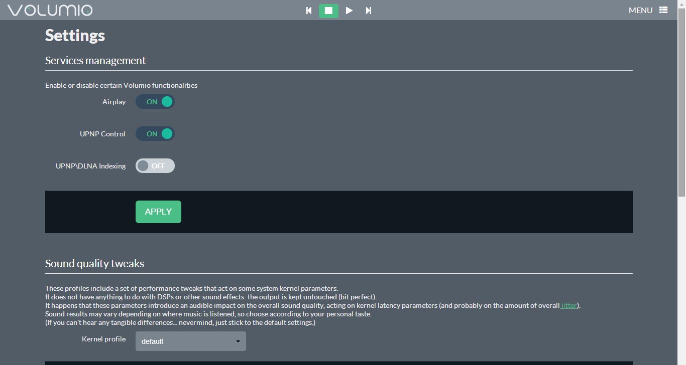Skip to the previous track
Image resolution: width=686 pixels, height=365 pixels.
(x=309, y=11)
